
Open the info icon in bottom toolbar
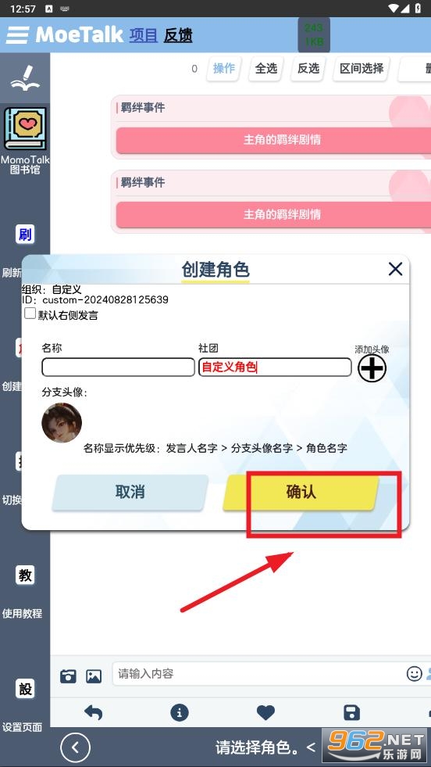tap(180, 712)
